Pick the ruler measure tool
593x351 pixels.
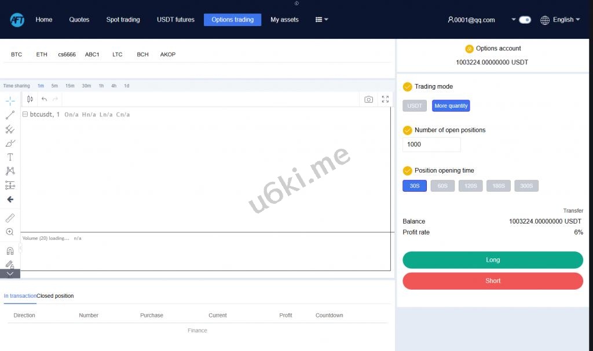(10, 218)
